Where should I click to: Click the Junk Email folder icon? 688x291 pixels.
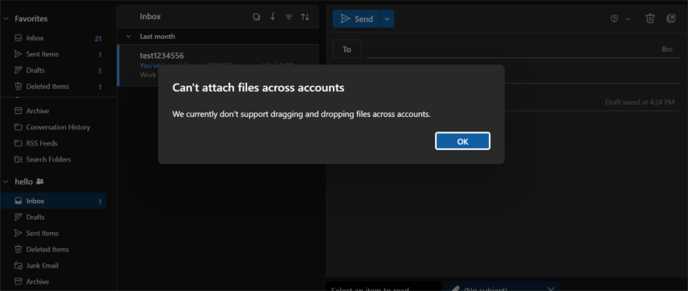tap(18, 265)
